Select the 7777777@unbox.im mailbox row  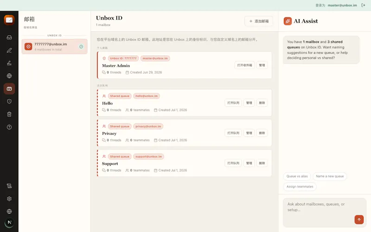click(54, 47)
